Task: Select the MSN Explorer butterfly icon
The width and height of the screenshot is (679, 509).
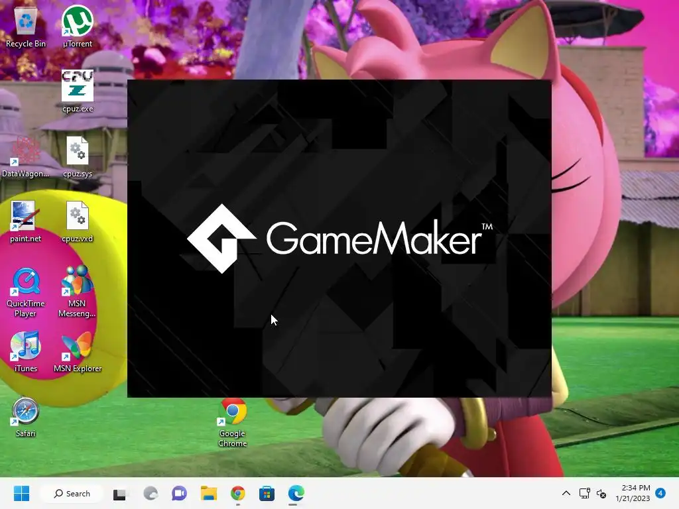Action: pyautogui.click(x=78, y=345)
